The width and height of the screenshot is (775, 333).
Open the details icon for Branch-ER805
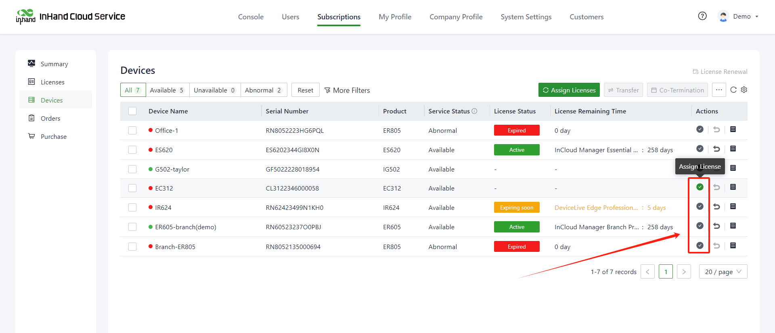733,245
